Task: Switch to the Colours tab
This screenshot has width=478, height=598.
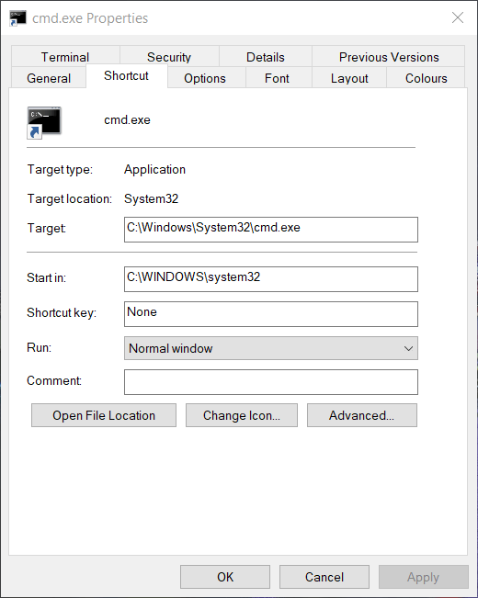Action: pyautogui.click(x=427, y=78)
